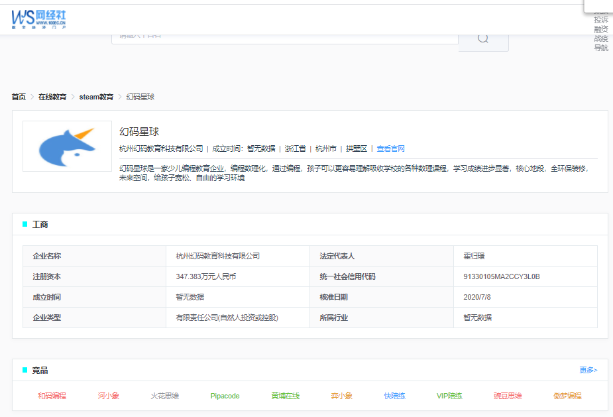Open competitor 黄埔在线
The image size is (613, 417).
286,396
